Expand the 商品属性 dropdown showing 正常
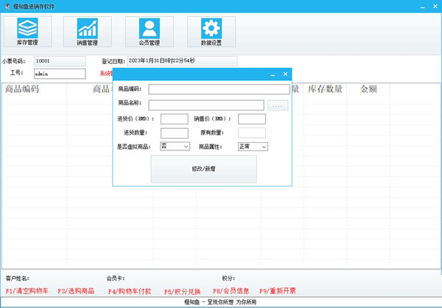Screen dimensions: 442x308 pos(253,147)
